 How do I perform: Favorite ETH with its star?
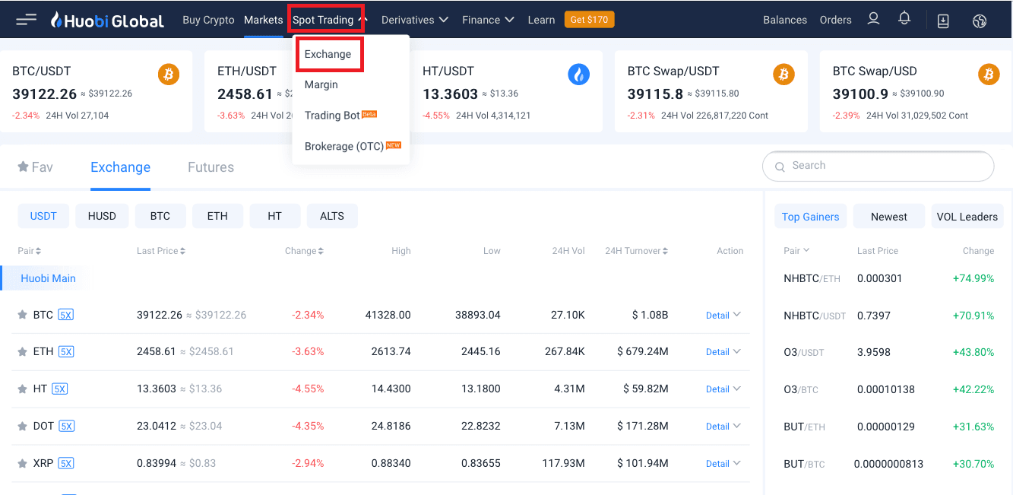tap(23, 351)
